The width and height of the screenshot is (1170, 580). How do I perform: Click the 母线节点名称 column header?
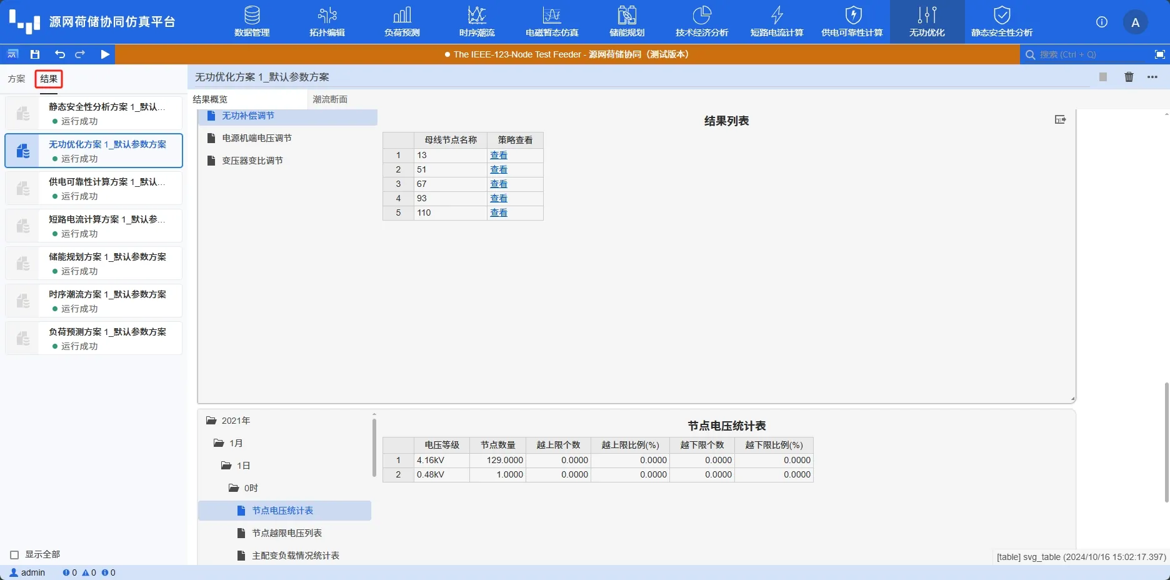point(451,140)
